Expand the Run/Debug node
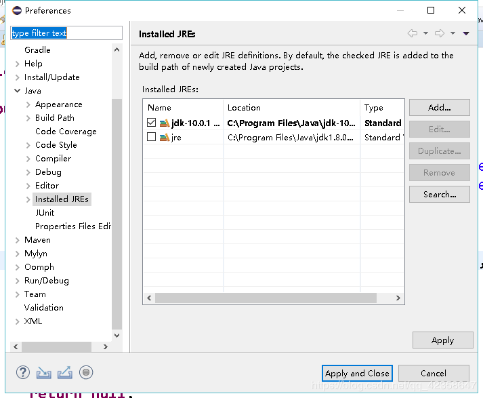This screenshot has height=398, width=483. click(17, 281)
